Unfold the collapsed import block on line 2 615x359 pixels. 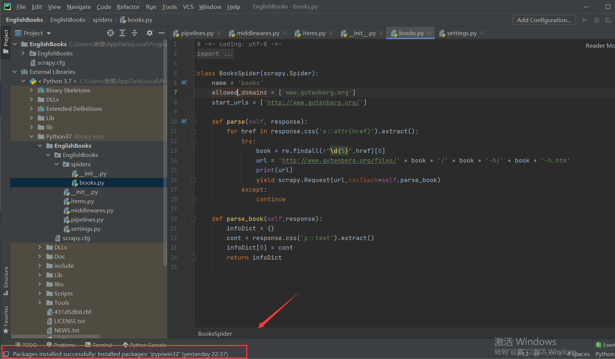194,54
